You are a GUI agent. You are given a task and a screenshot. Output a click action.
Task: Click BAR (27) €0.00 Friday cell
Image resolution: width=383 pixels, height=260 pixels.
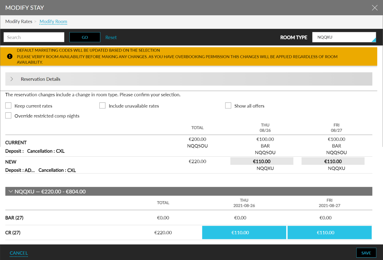pyautogui.click(x=326, y=218)
